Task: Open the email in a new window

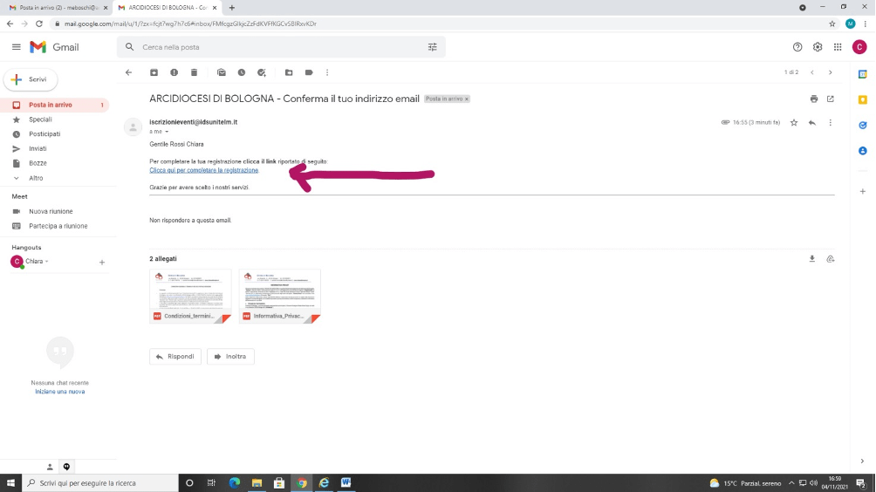Action: pyautogui.click(x=830, y=99)
